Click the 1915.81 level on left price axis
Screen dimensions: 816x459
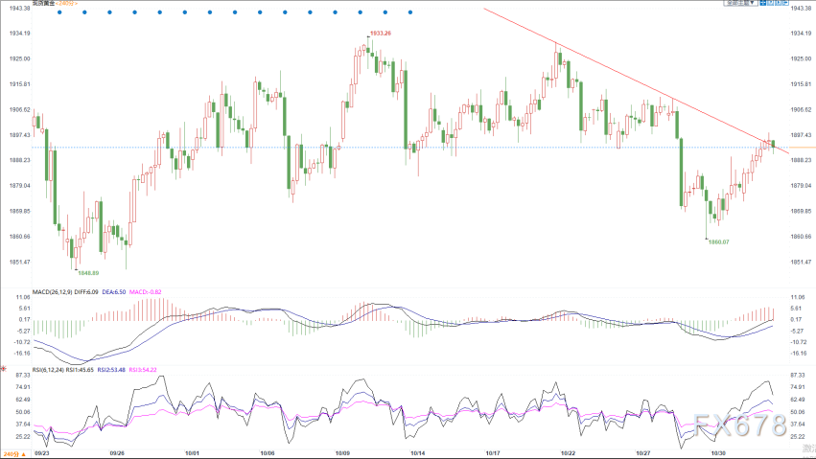20,84
